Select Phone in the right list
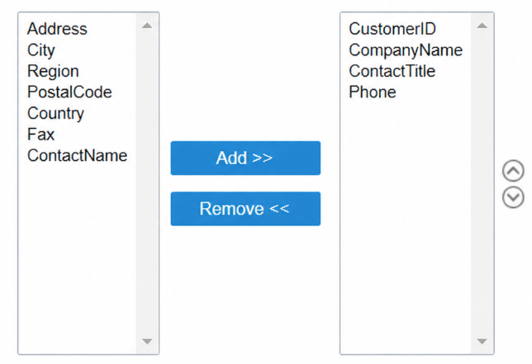532x364 pixels. 373,92
